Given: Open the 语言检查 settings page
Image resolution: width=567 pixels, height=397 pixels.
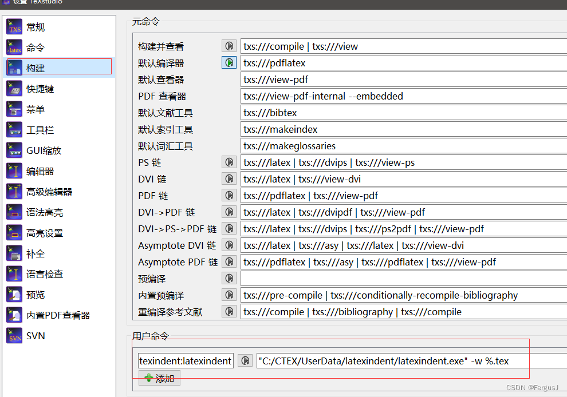Looking at the screenshot, I should point(60,274).
